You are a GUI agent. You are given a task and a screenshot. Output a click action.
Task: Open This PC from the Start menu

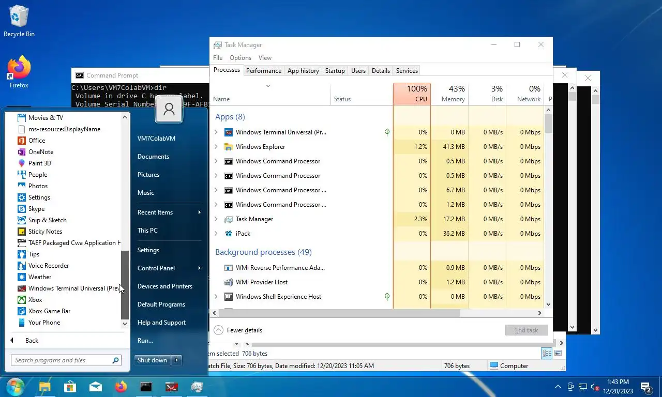(148, 231)
